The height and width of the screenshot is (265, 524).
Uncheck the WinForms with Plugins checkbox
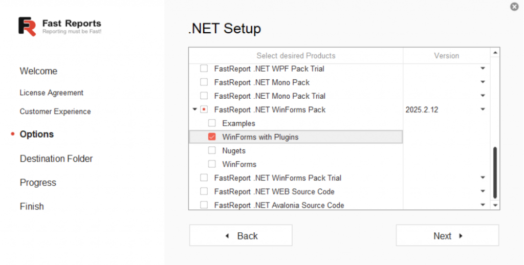tap(212, 137)
